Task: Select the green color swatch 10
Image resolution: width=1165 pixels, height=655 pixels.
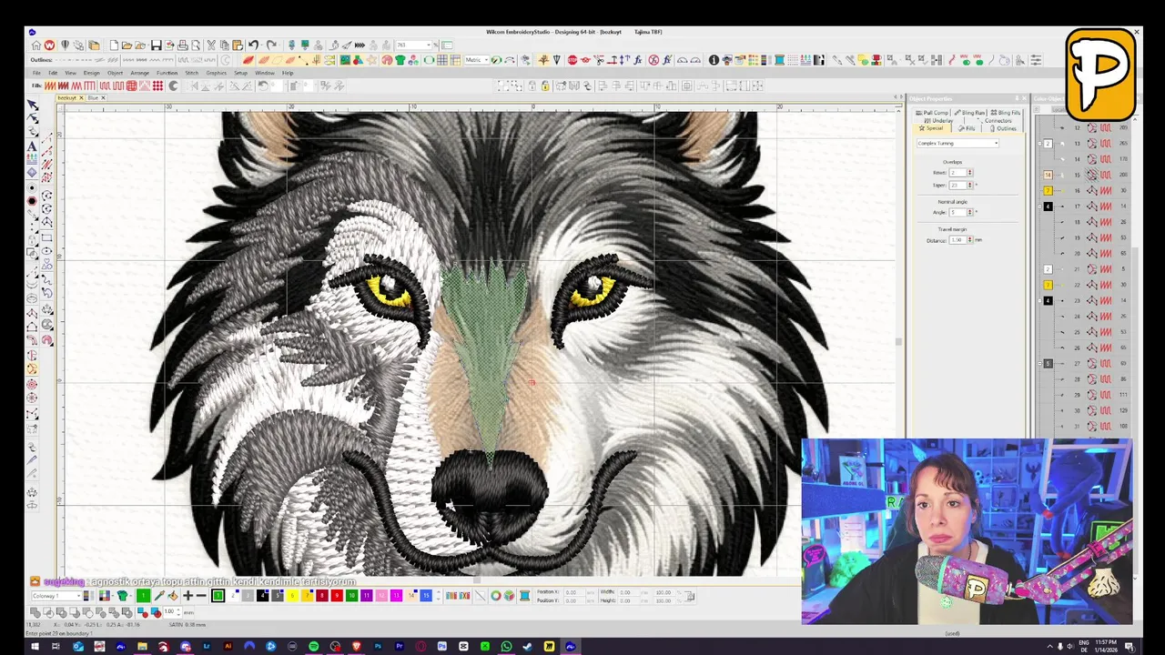Action: [351, 596]
